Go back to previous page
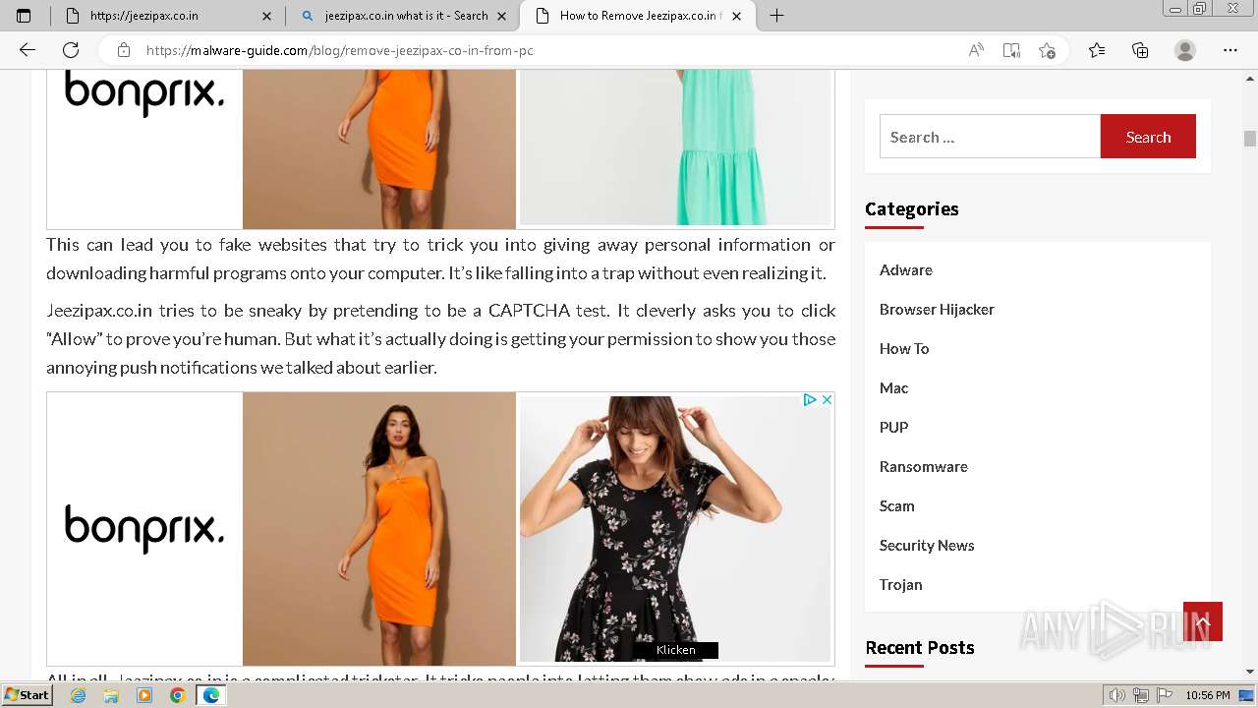1258x708 pixels. tap(28, 50)
